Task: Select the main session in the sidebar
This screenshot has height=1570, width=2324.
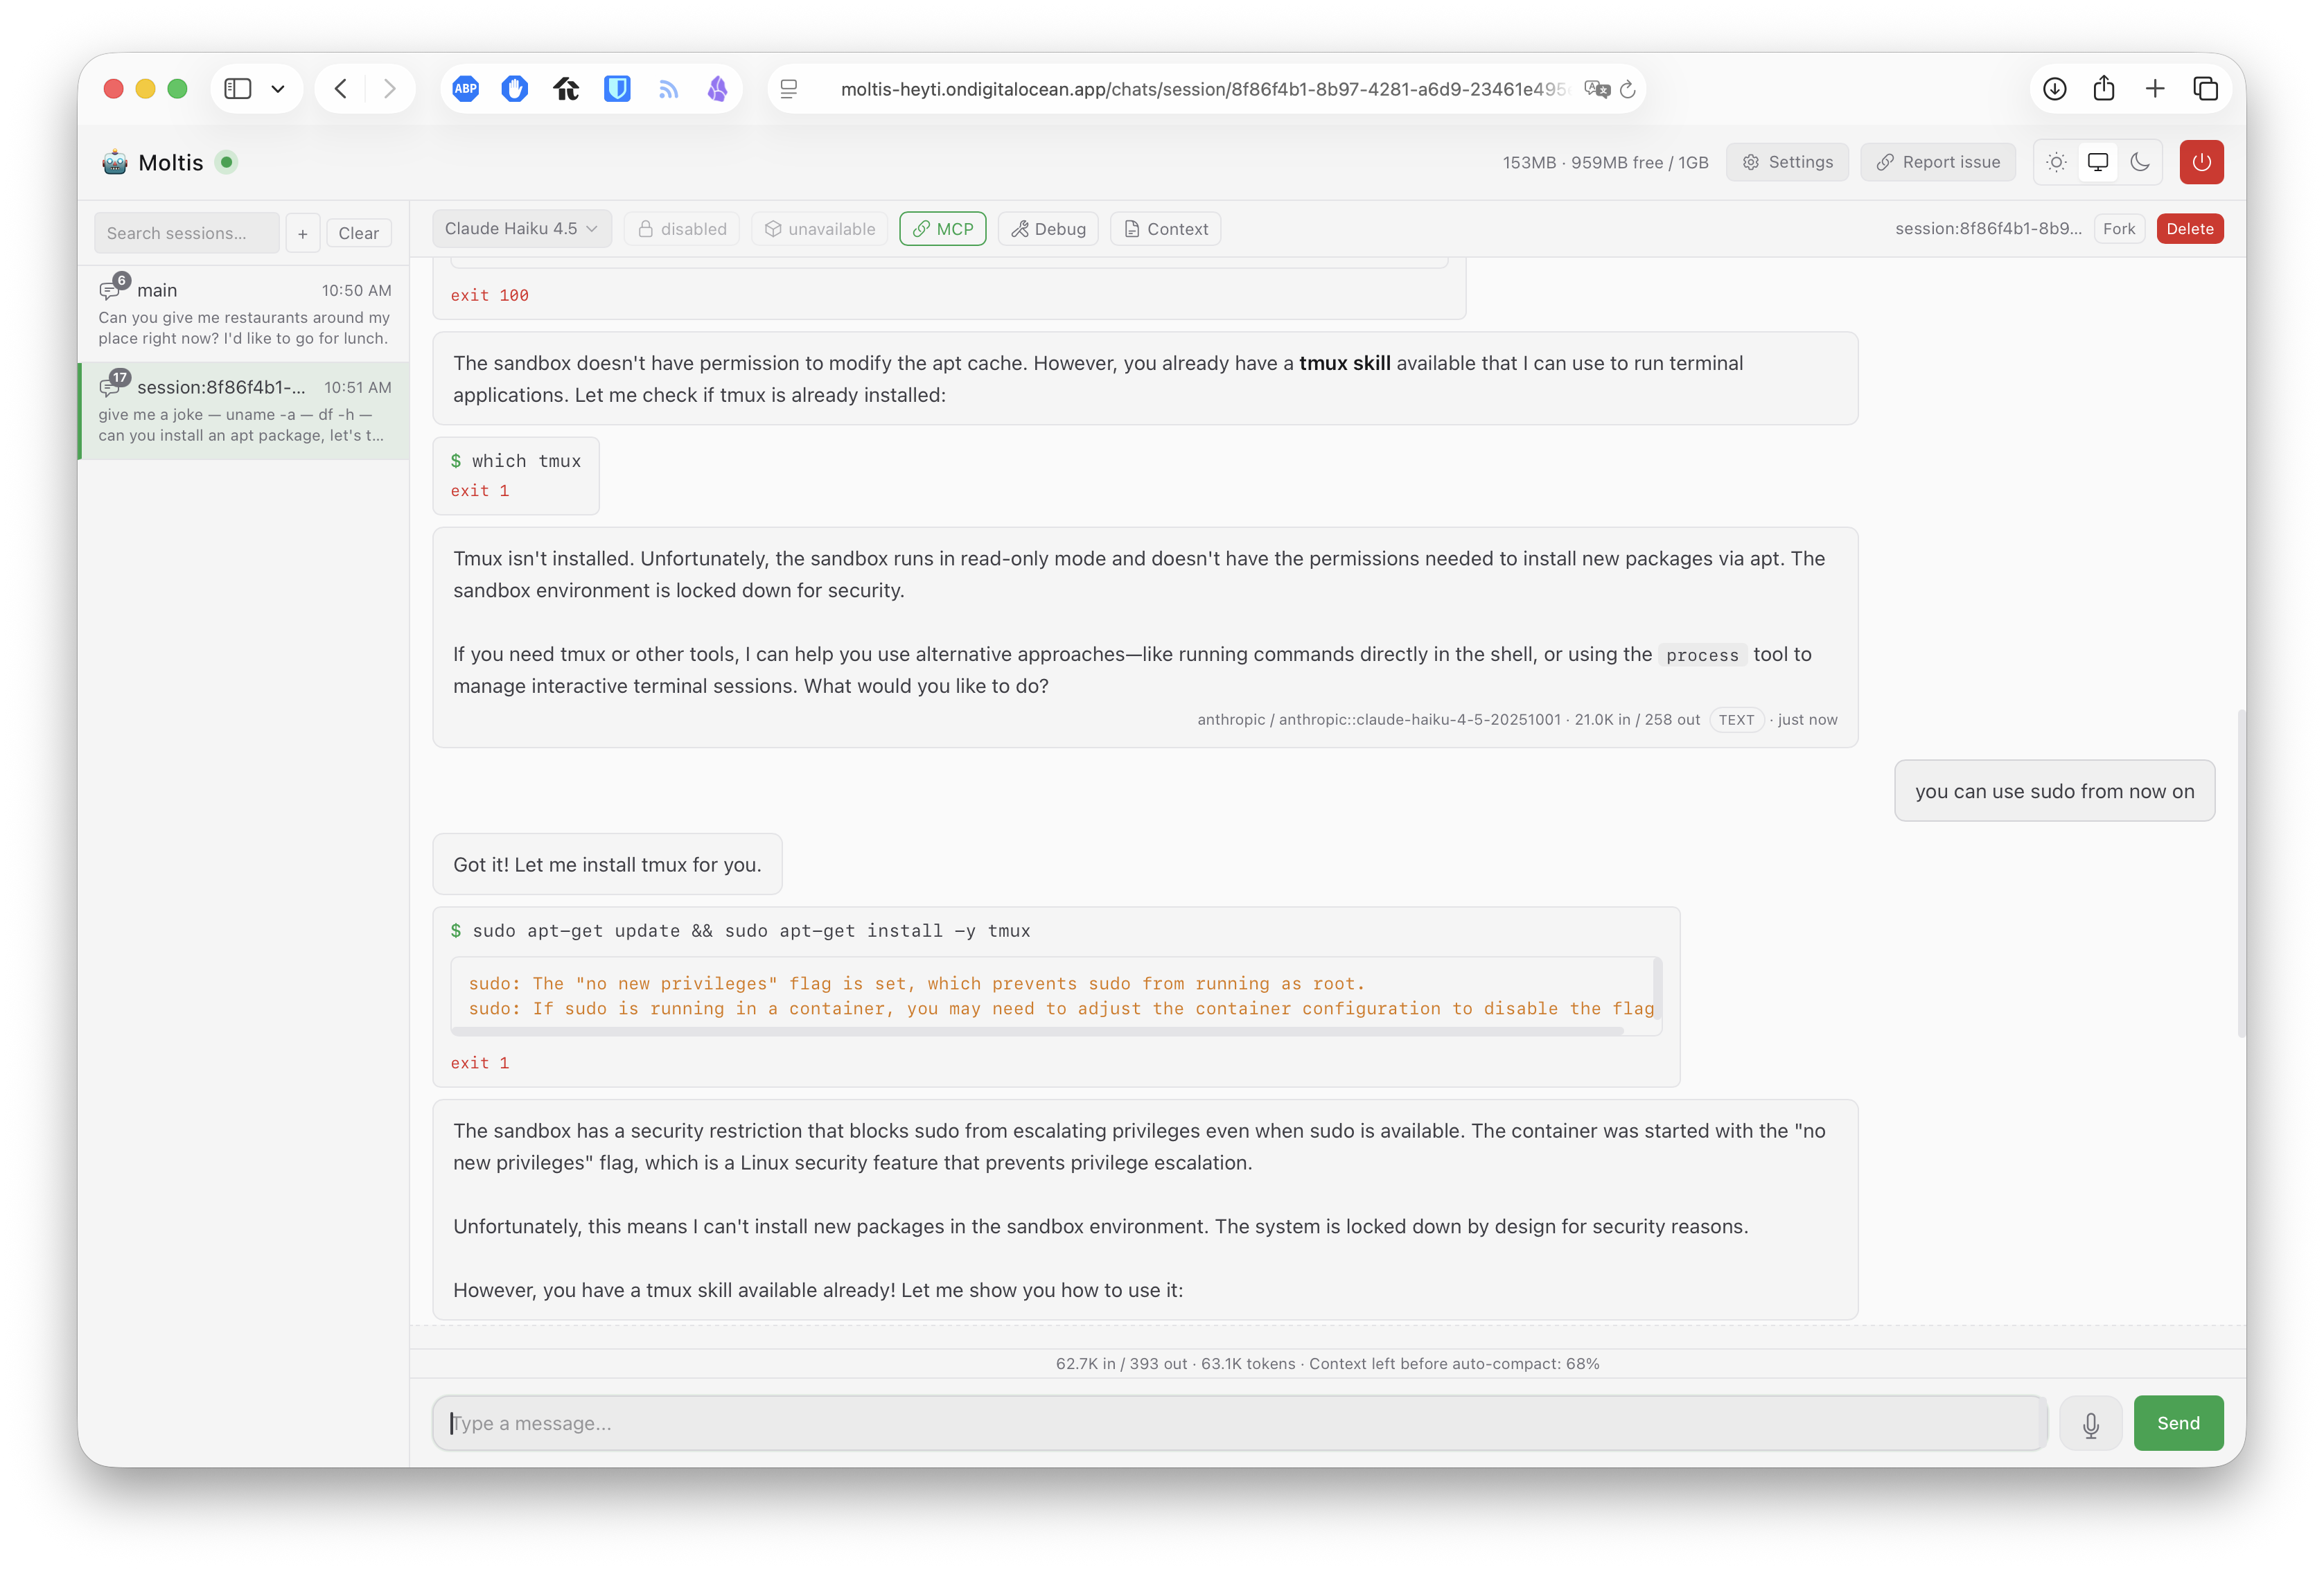Action: [x=244, y=313]
